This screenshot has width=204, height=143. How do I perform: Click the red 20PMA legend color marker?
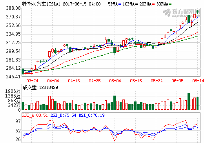point(153,4)
